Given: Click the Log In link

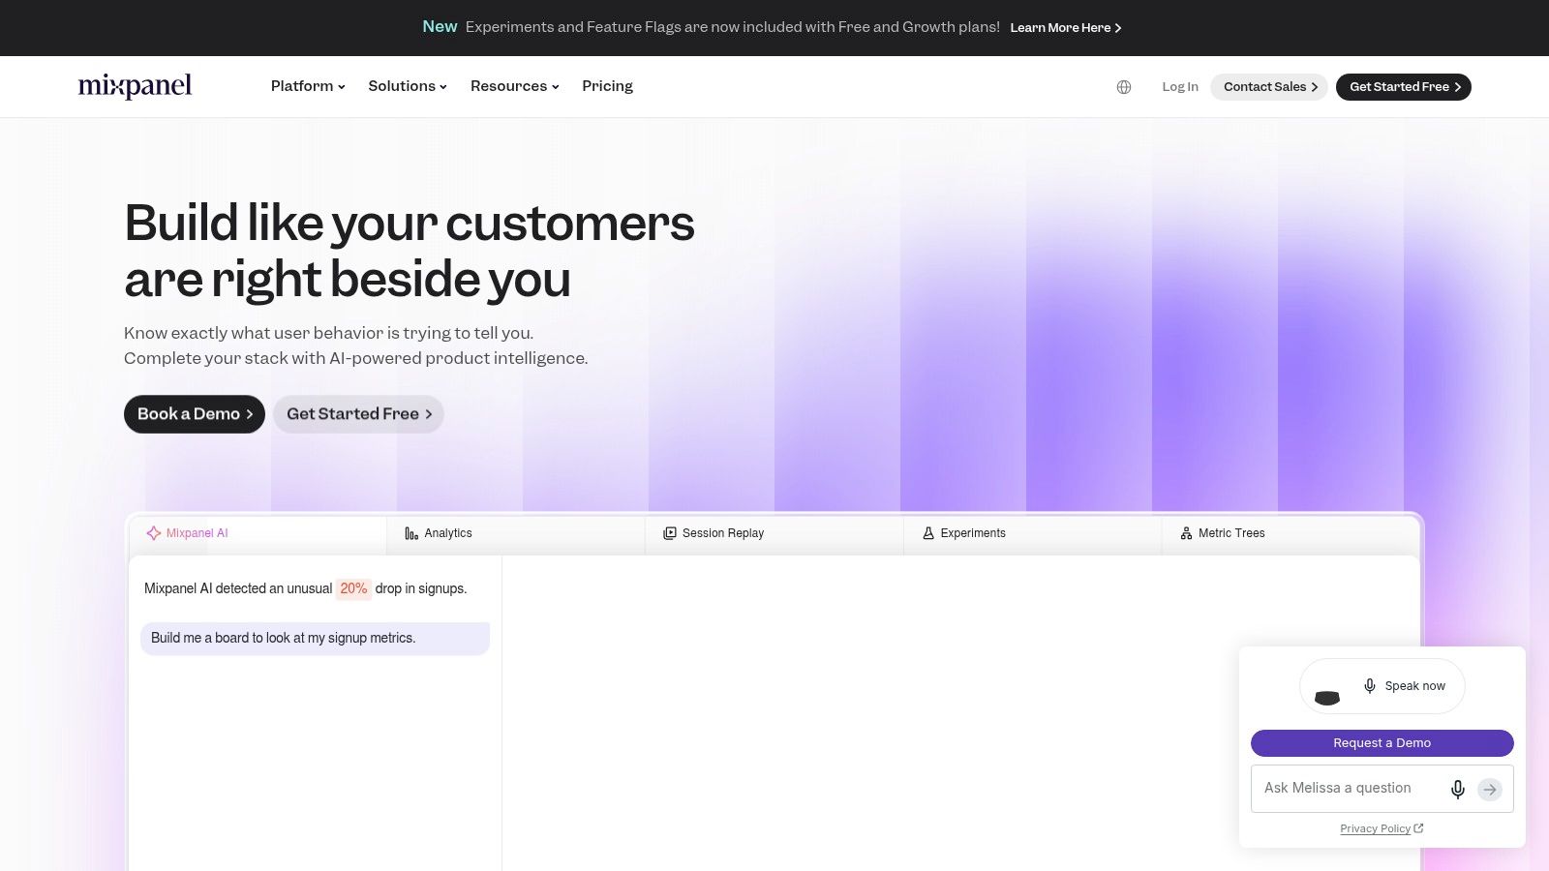Looking at the screenshot, I should (1180, 87).
